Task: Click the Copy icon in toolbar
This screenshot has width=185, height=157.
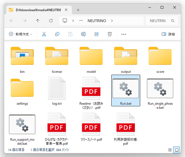Action: (x=57, y=34)
